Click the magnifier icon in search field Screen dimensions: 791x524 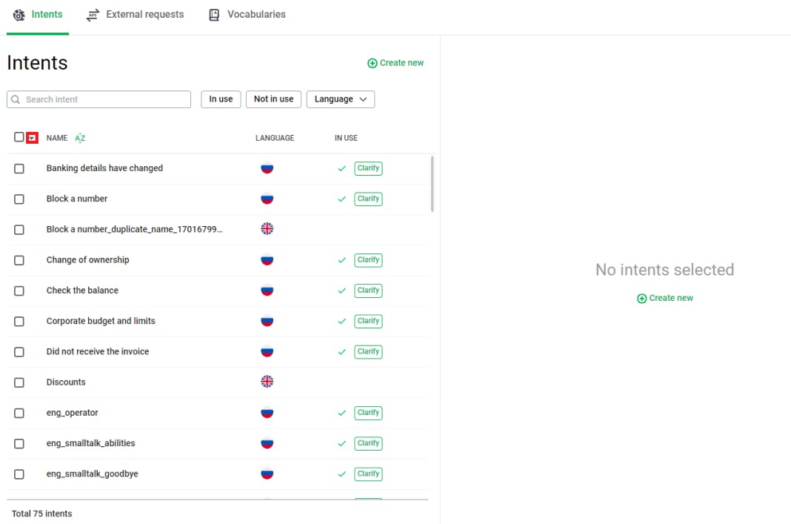(16, 99)
